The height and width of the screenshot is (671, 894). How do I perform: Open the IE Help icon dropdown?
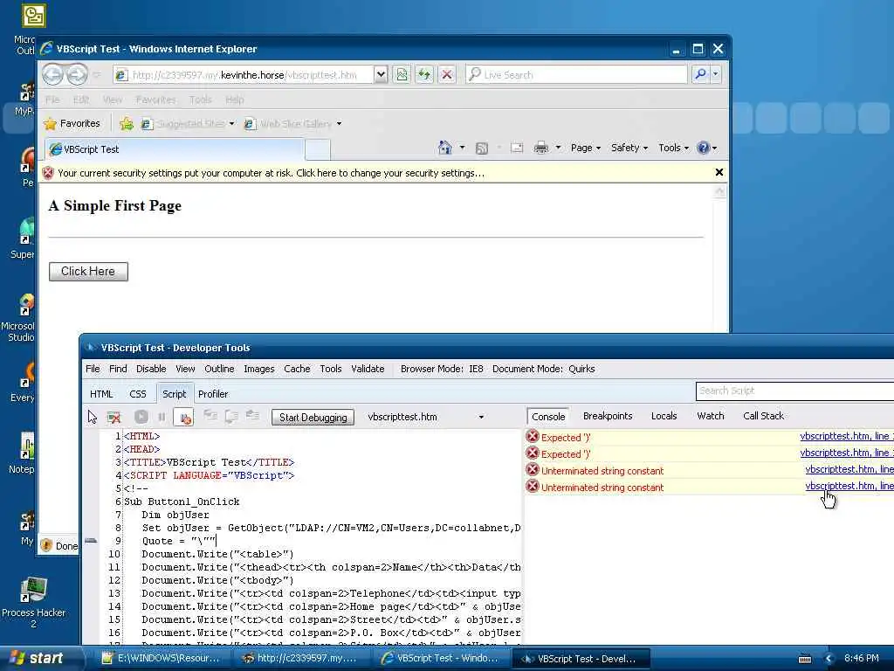point(707,148)
